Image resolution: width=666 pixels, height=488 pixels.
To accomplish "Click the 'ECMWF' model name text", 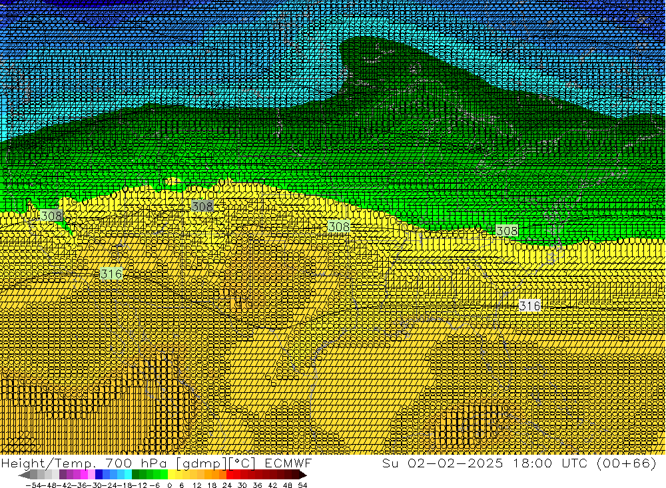I will pos(288,463).
